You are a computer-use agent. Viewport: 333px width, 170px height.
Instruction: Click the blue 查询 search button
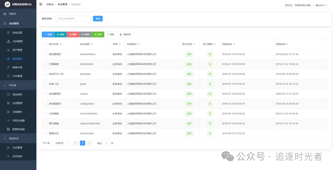click(x=98, y=19)
